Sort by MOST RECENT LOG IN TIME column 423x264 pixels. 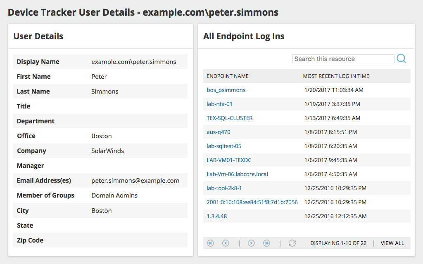336,76
